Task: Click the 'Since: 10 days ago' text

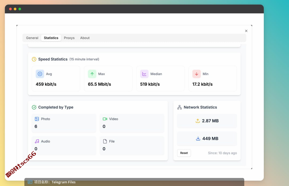Action: tap(222, 153)
